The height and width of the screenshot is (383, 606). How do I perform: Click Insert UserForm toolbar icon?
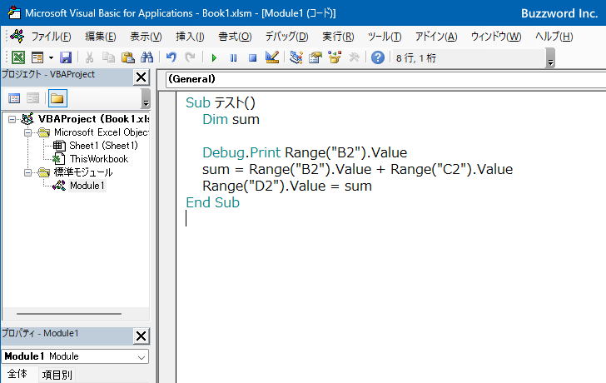click(37, 57)
